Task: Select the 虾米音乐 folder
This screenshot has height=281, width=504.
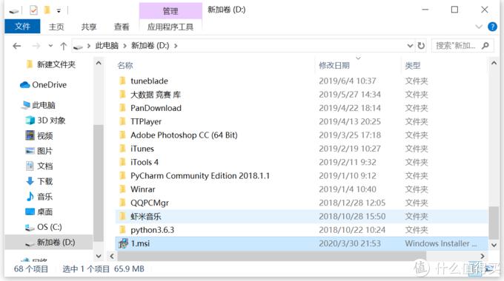Action: coord(146,217)
